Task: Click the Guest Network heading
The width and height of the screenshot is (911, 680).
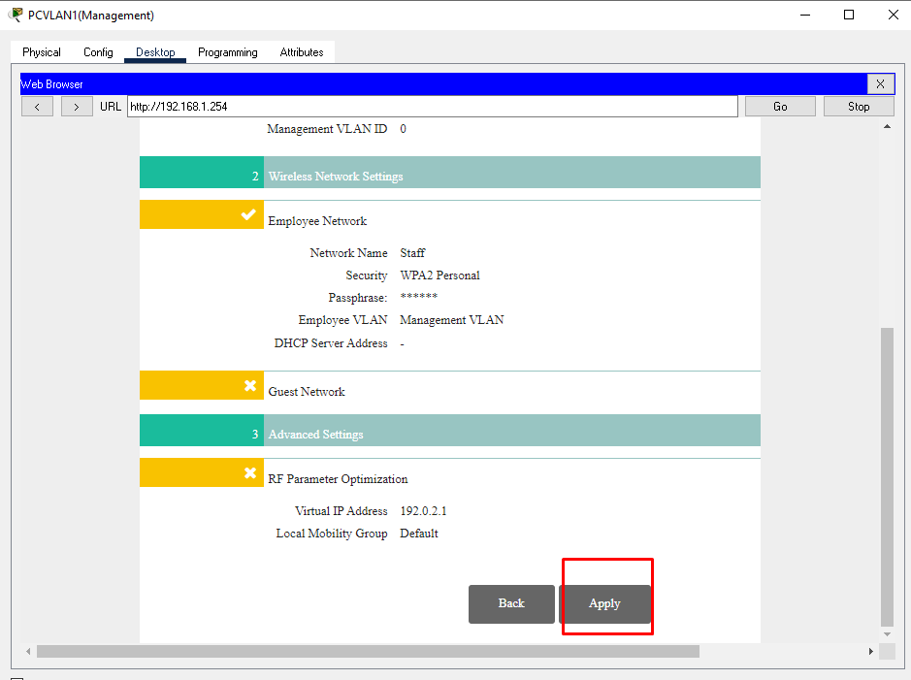Action: coord(307,392)
